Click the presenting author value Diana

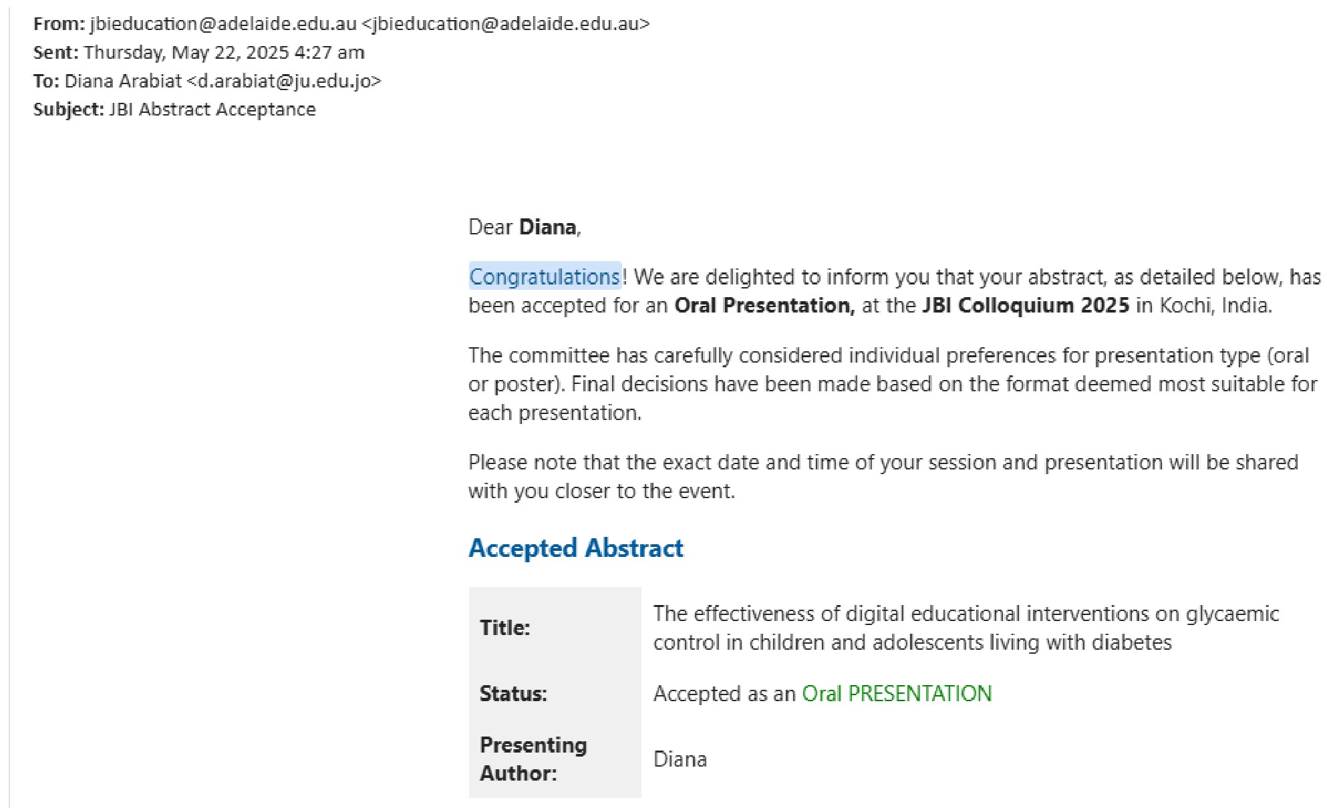click(680, 759)
